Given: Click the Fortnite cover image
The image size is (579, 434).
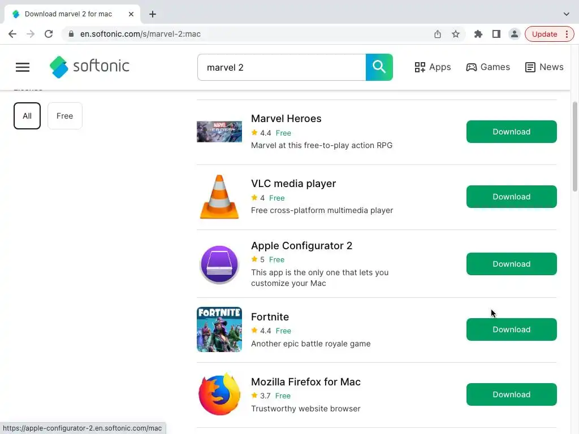Looking at the screenshot, I should coord(219,329).
